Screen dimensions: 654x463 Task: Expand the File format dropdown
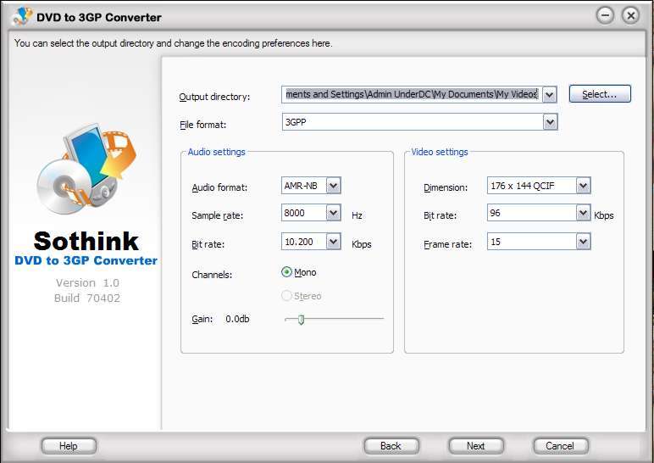click(550, 122)
